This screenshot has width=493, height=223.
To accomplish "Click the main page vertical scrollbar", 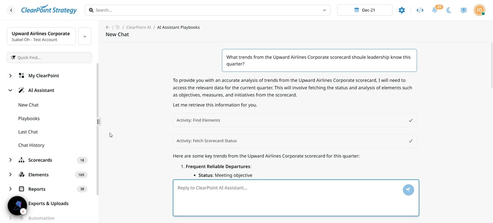I will [491, 65].
